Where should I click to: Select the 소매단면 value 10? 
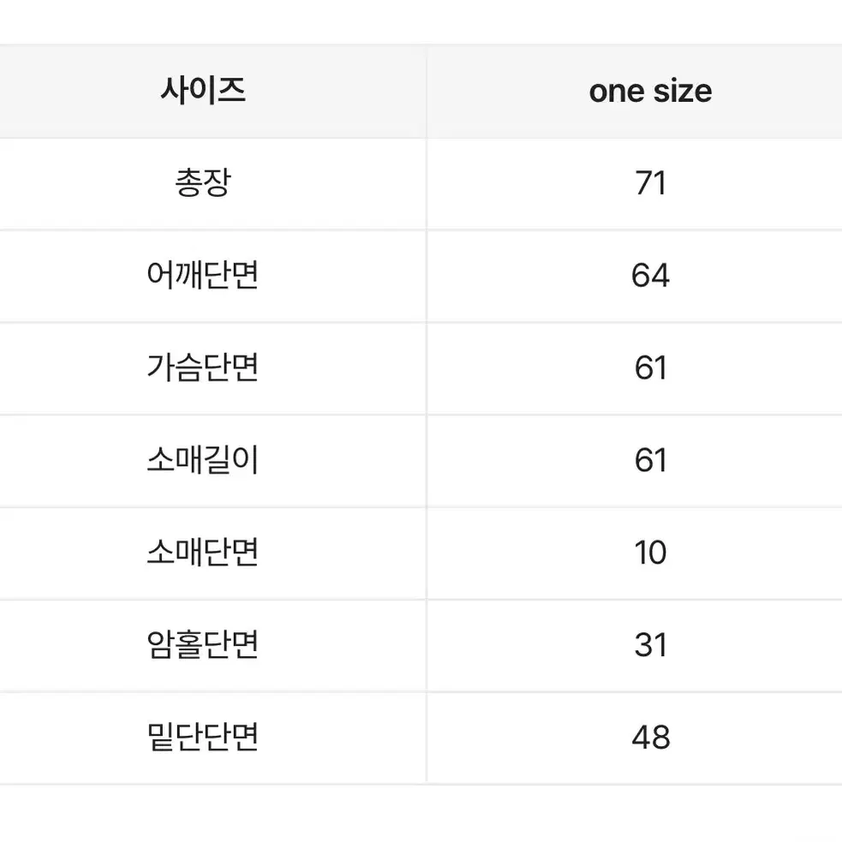(650, 552)
